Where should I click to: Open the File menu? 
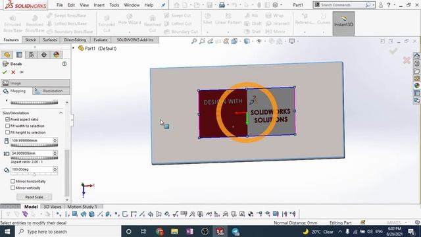(x=60, y=5)
